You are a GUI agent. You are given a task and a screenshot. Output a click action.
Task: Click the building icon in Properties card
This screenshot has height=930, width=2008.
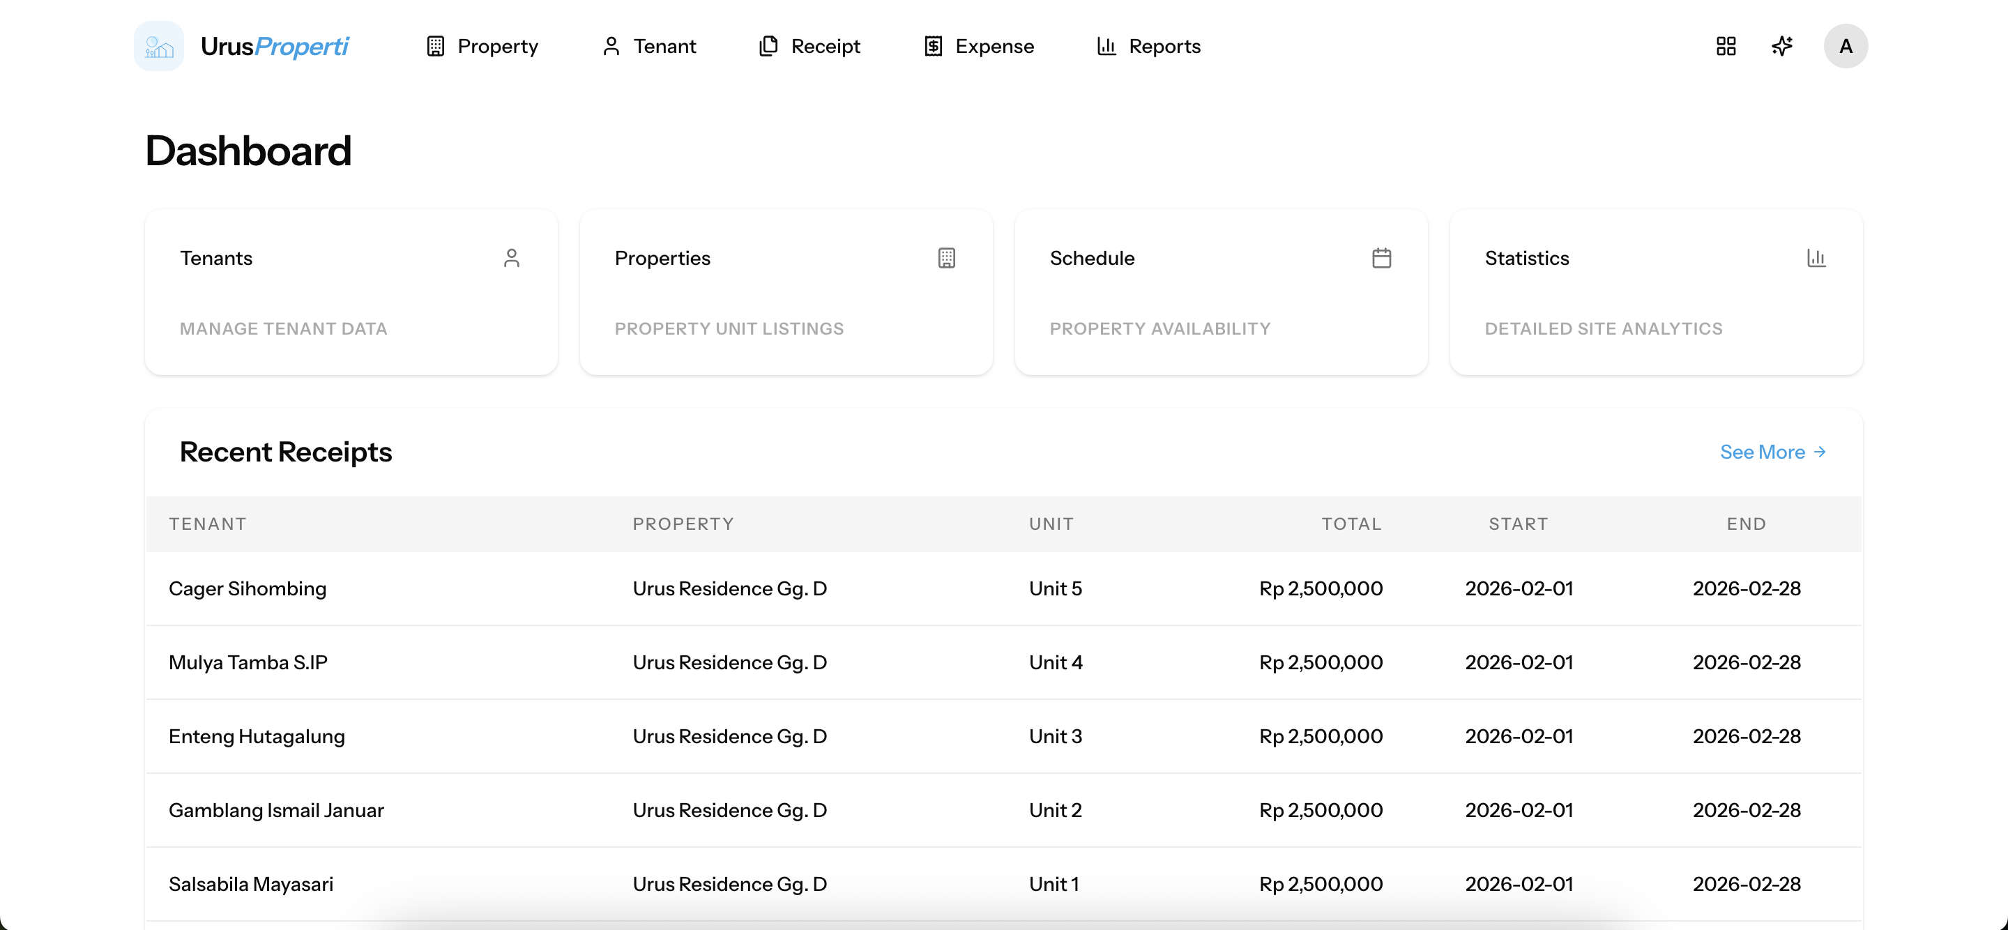(946, 258)
